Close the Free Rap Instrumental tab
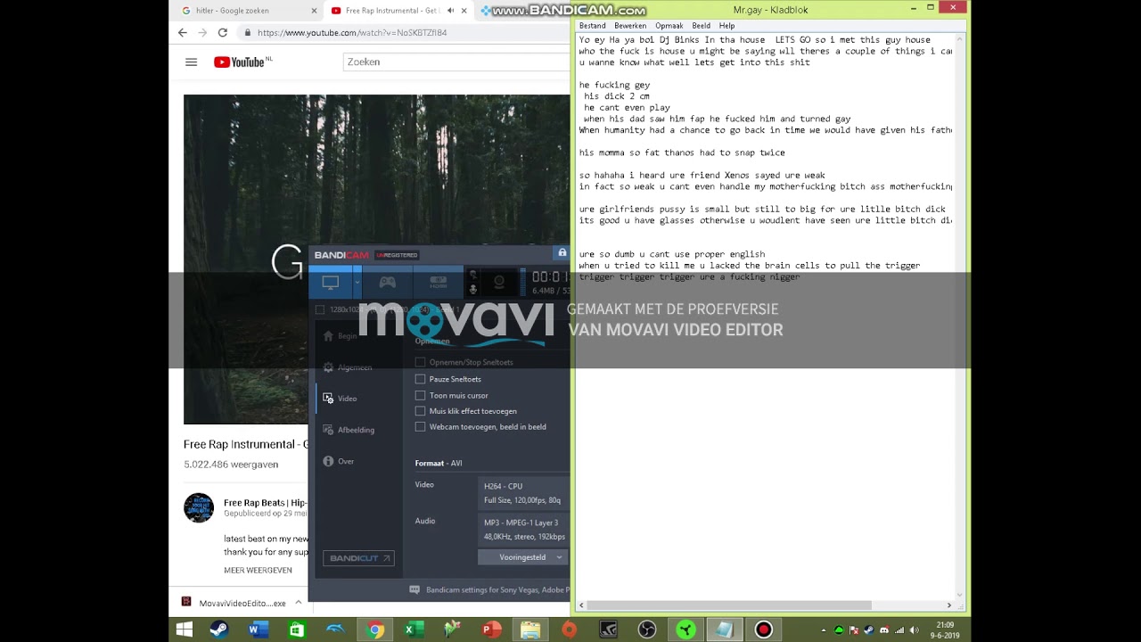The height and width of the screenshot is (642, 1141). coord(464,11)
